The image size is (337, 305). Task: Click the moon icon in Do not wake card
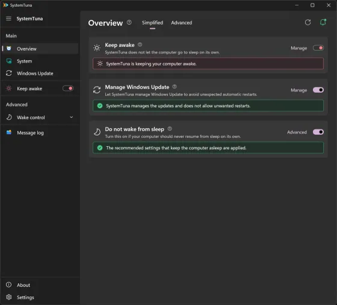(x=97, y=132)
